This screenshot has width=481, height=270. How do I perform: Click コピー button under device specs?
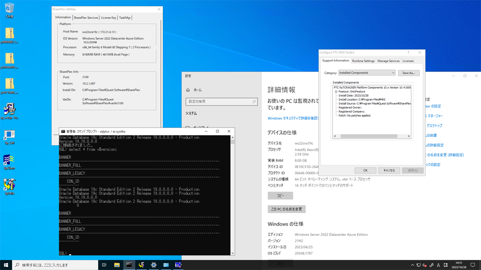[x=281, y=195]
